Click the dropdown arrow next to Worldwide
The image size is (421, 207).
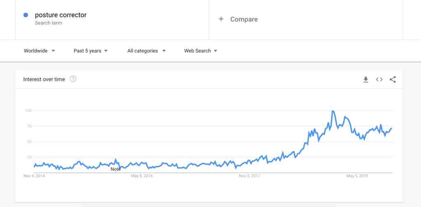click(53, 51)
